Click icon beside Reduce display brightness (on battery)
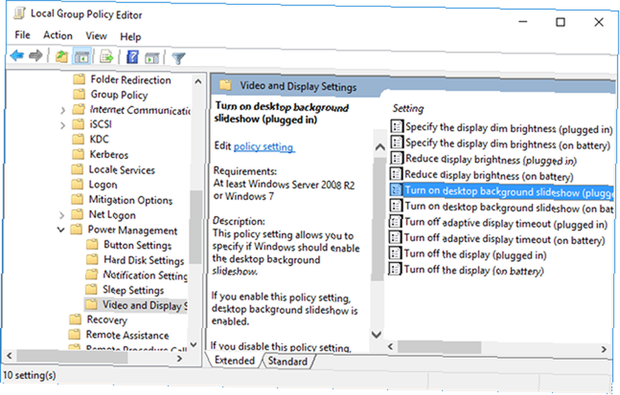The image size is (620, 395). click(x=396, y=174)
